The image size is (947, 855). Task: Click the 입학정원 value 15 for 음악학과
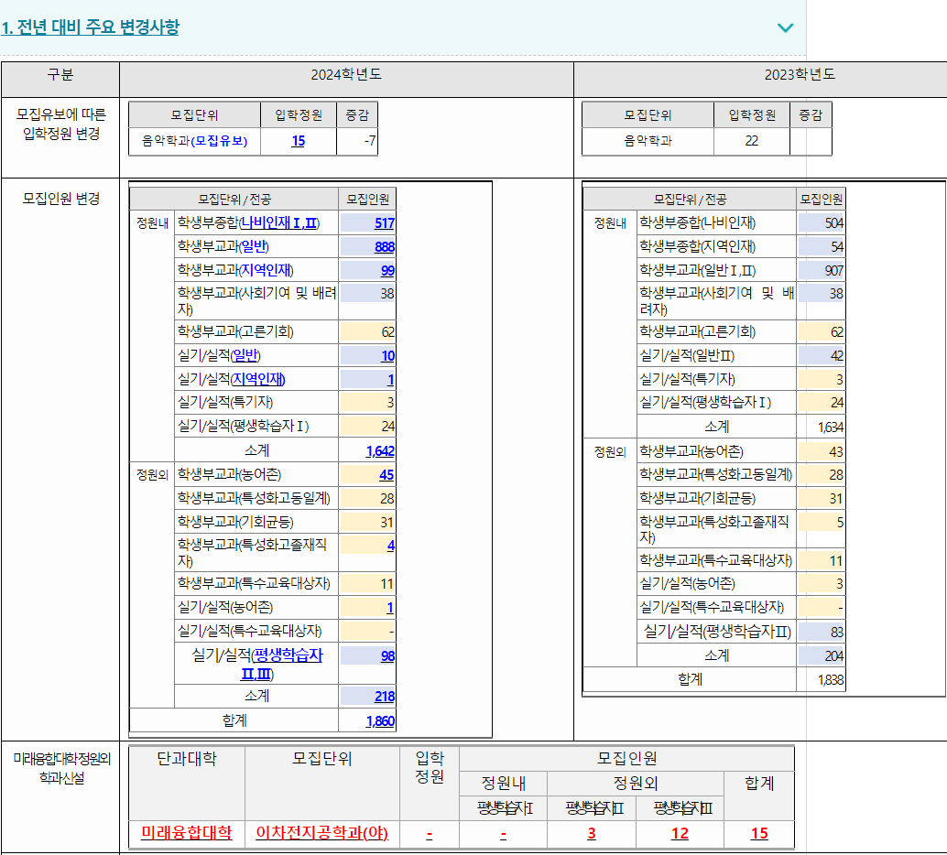point(299,141)
